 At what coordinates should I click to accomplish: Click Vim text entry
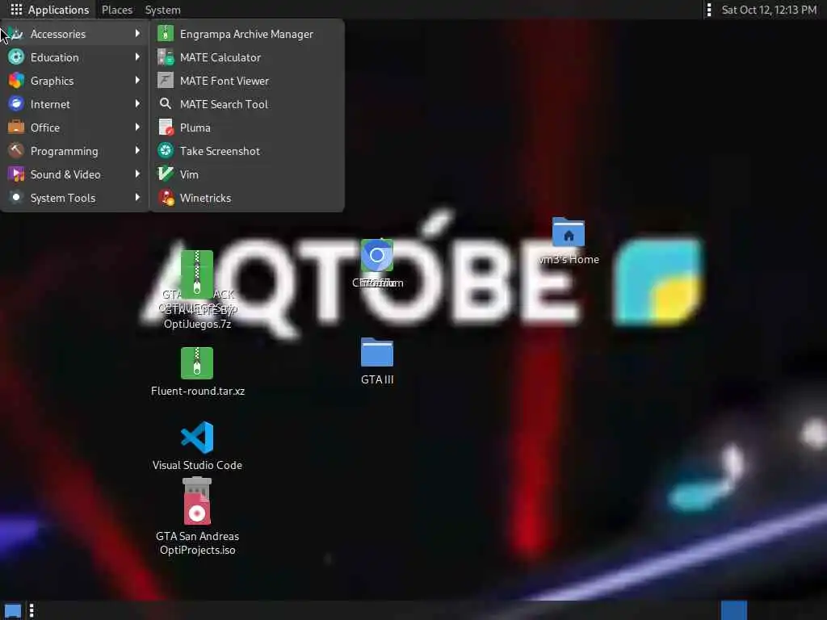coord(189,174)
